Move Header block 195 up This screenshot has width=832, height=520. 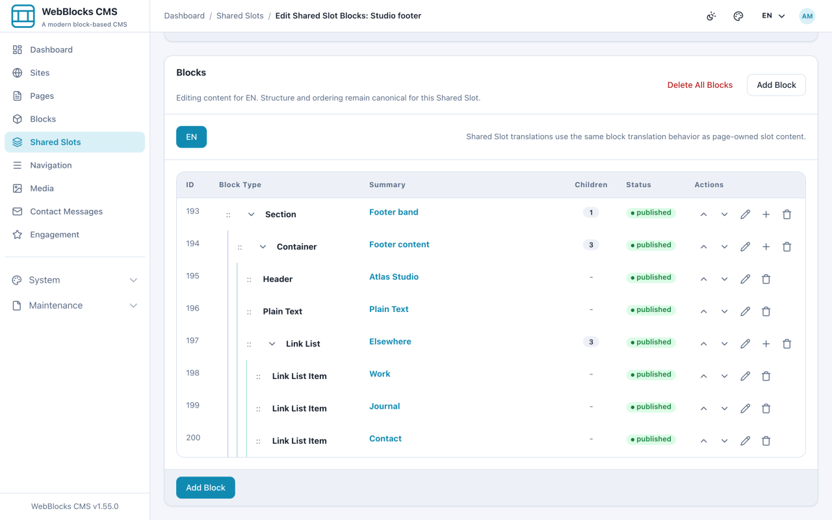pyautogui.click(x=703, y=279)
